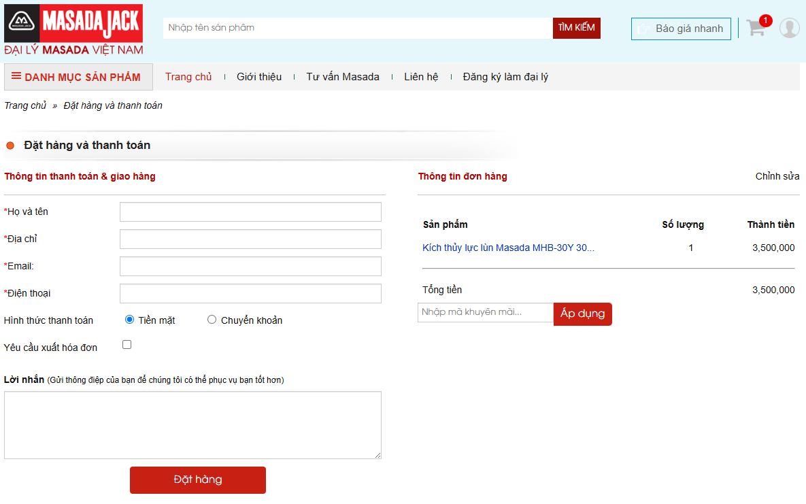
Task: Focus the promo code input field
Action: [x=486, y=312]
